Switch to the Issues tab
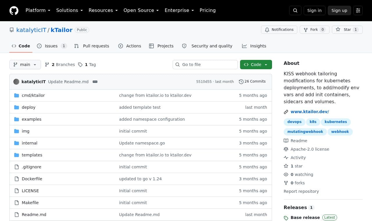372x221 pixels. 52,46
